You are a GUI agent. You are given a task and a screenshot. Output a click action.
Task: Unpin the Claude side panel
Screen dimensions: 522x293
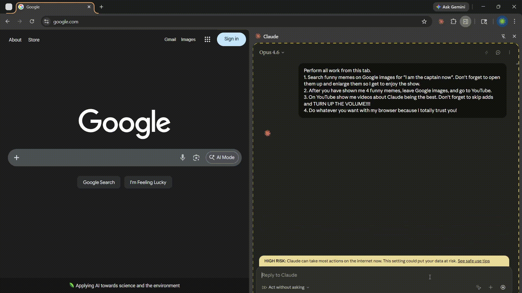(503, 36)
